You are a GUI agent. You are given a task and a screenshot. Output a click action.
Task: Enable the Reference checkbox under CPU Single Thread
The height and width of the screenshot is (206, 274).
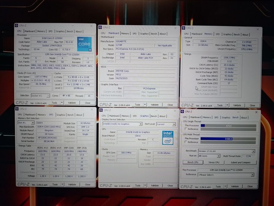tap(186, 129)
